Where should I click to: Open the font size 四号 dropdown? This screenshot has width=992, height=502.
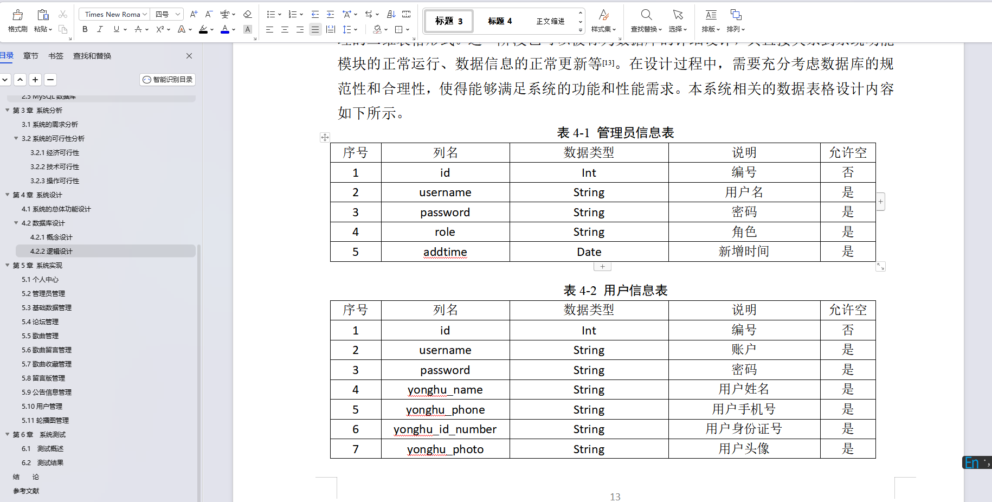[178, 14]
